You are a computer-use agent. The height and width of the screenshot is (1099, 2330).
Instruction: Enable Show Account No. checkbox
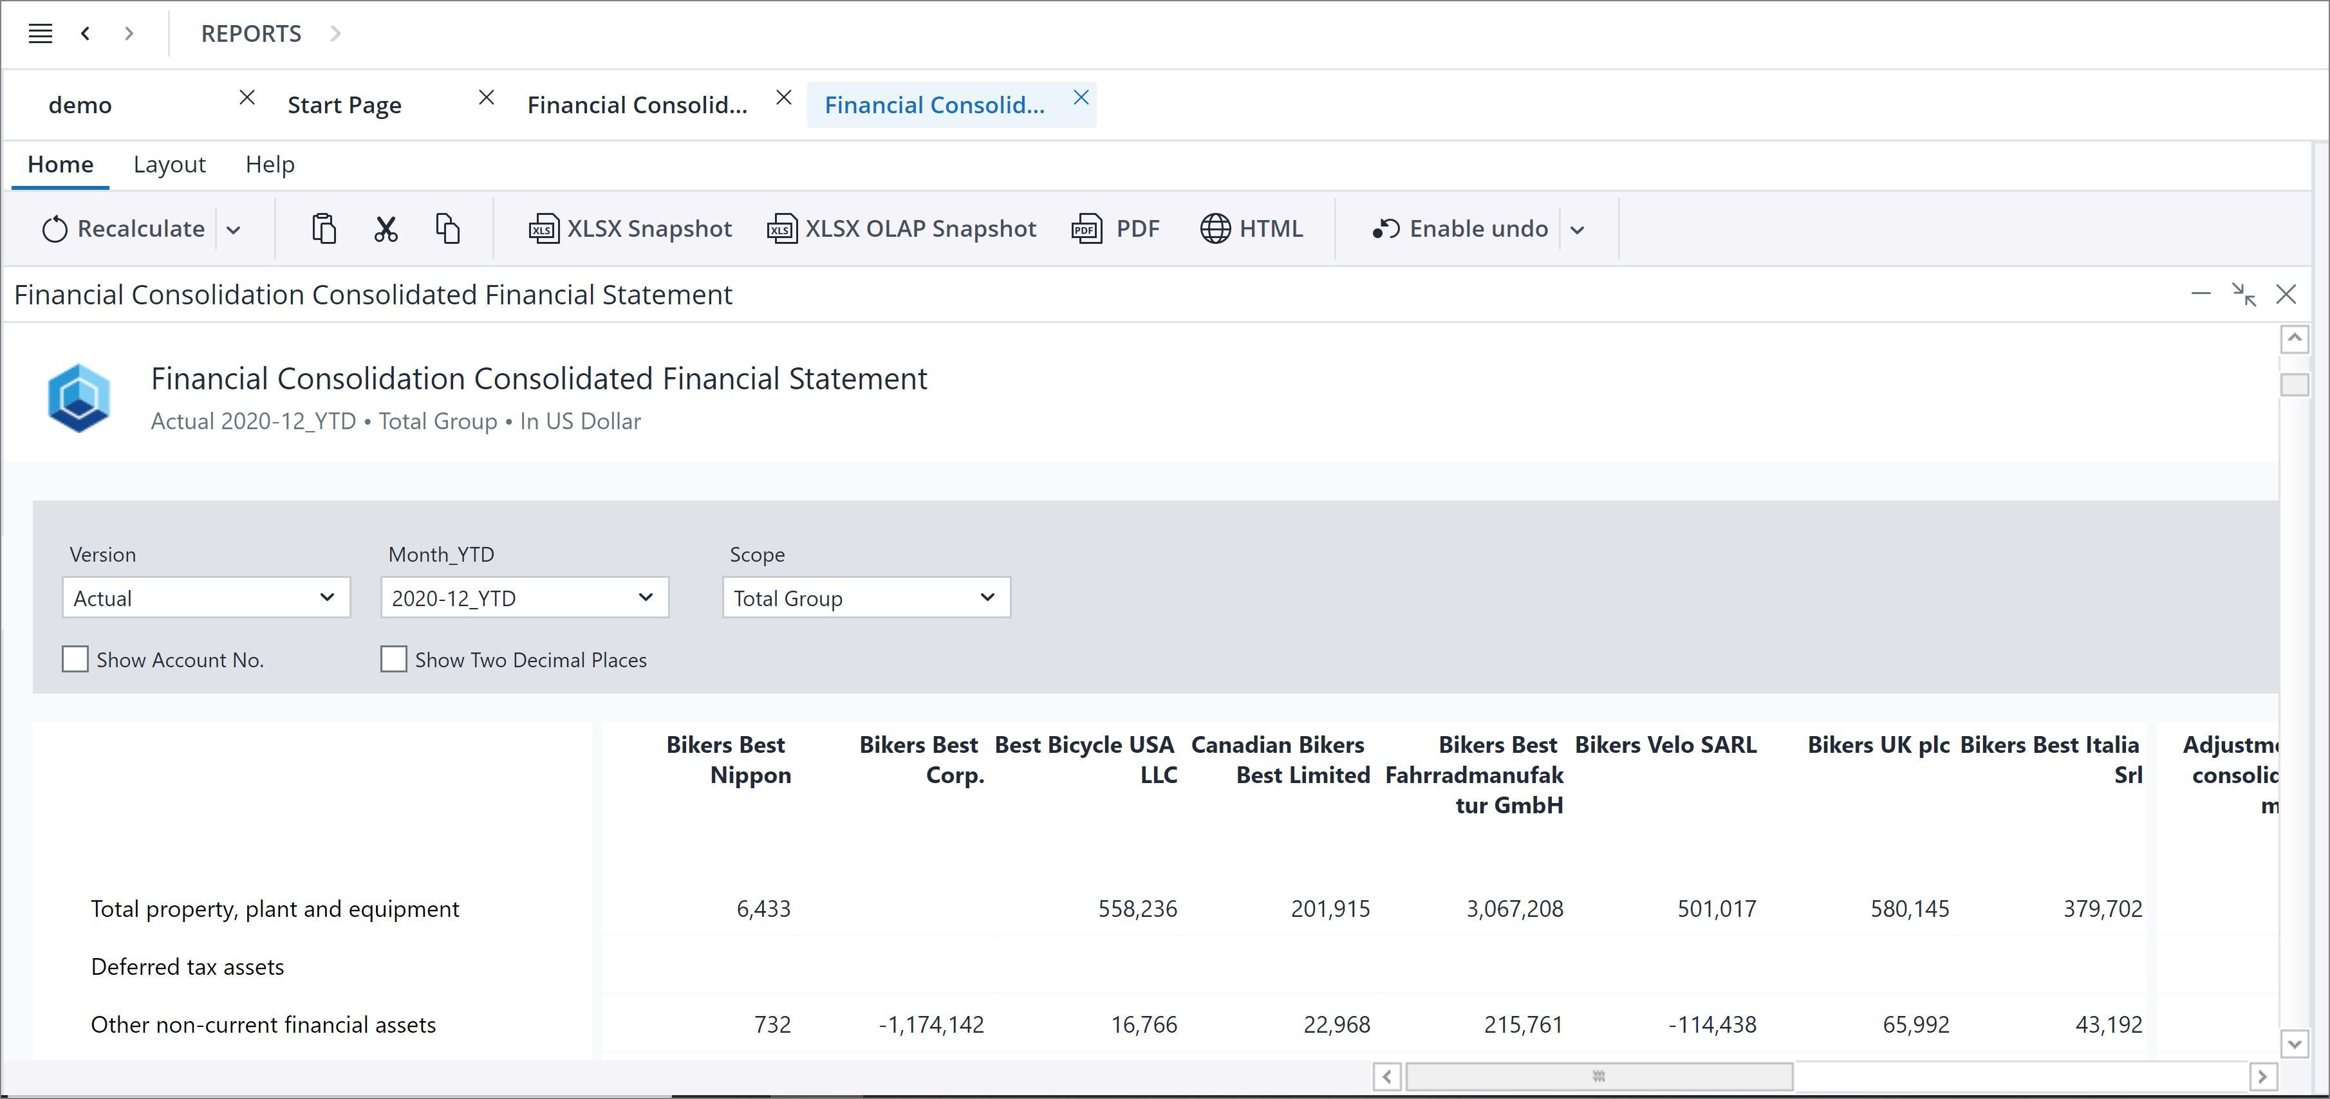click(75, 660)
